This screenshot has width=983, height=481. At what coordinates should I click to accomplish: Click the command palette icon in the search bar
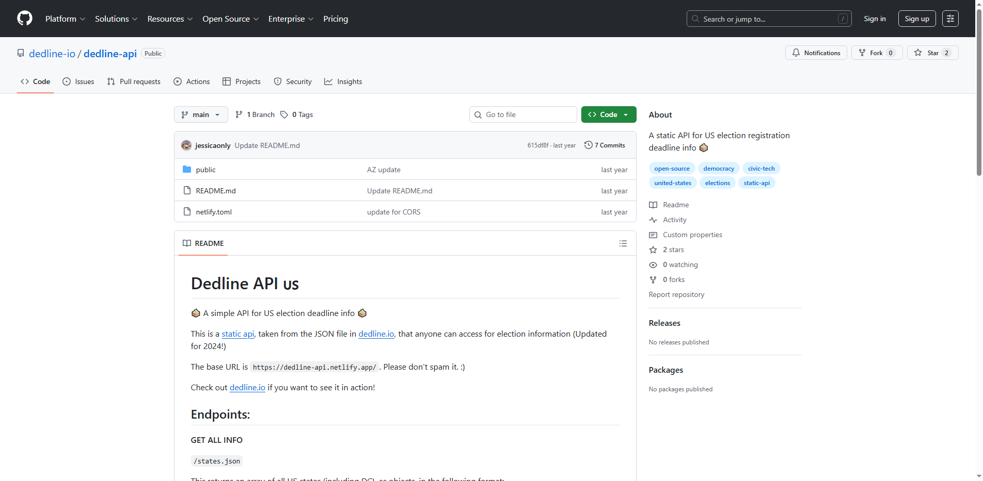(843, 19)
